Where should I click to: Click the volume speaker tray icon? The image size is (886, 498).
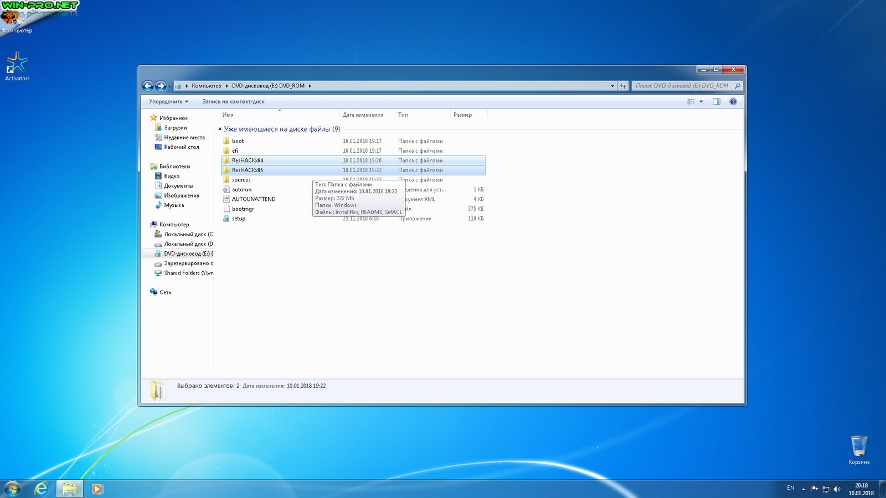(x=837, y=489)
